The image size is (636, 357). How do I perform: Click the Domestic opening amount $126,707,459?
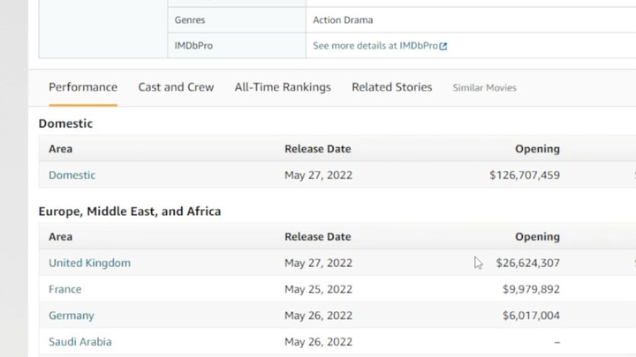point(524,175)
